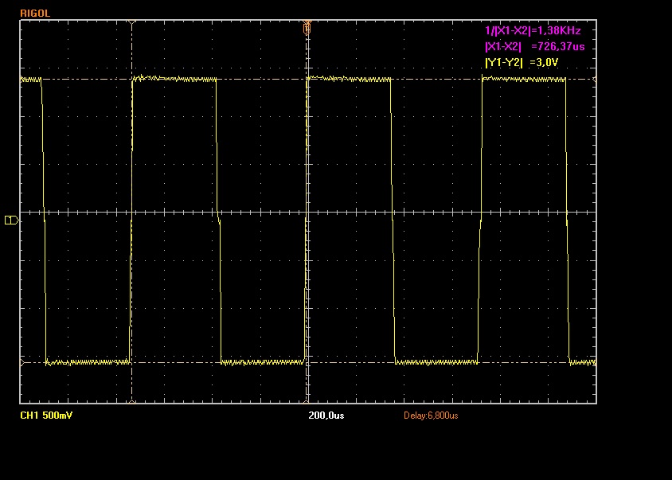This screenshot has height=480, width=672.
Task: Click the channel 1 ground level marker
Action: tap(12, 220)
